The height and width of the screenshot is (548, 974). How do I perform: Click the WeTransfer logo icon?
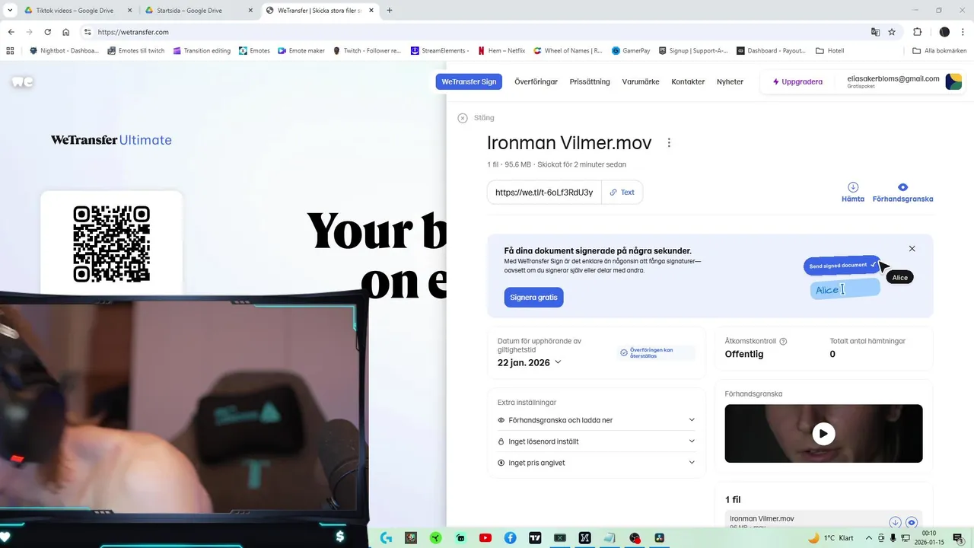[22, 81]
